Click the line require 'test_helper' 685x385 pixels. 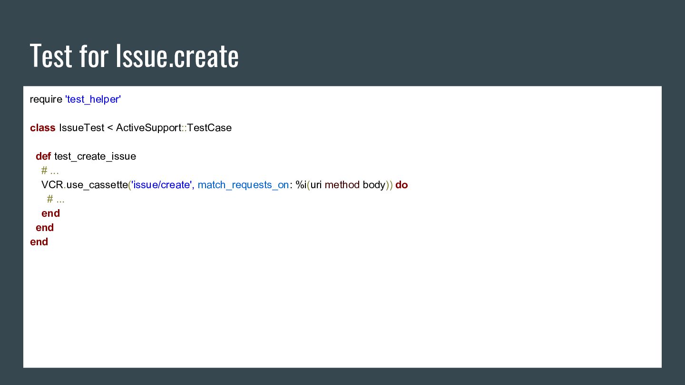(x=76, y=99)
